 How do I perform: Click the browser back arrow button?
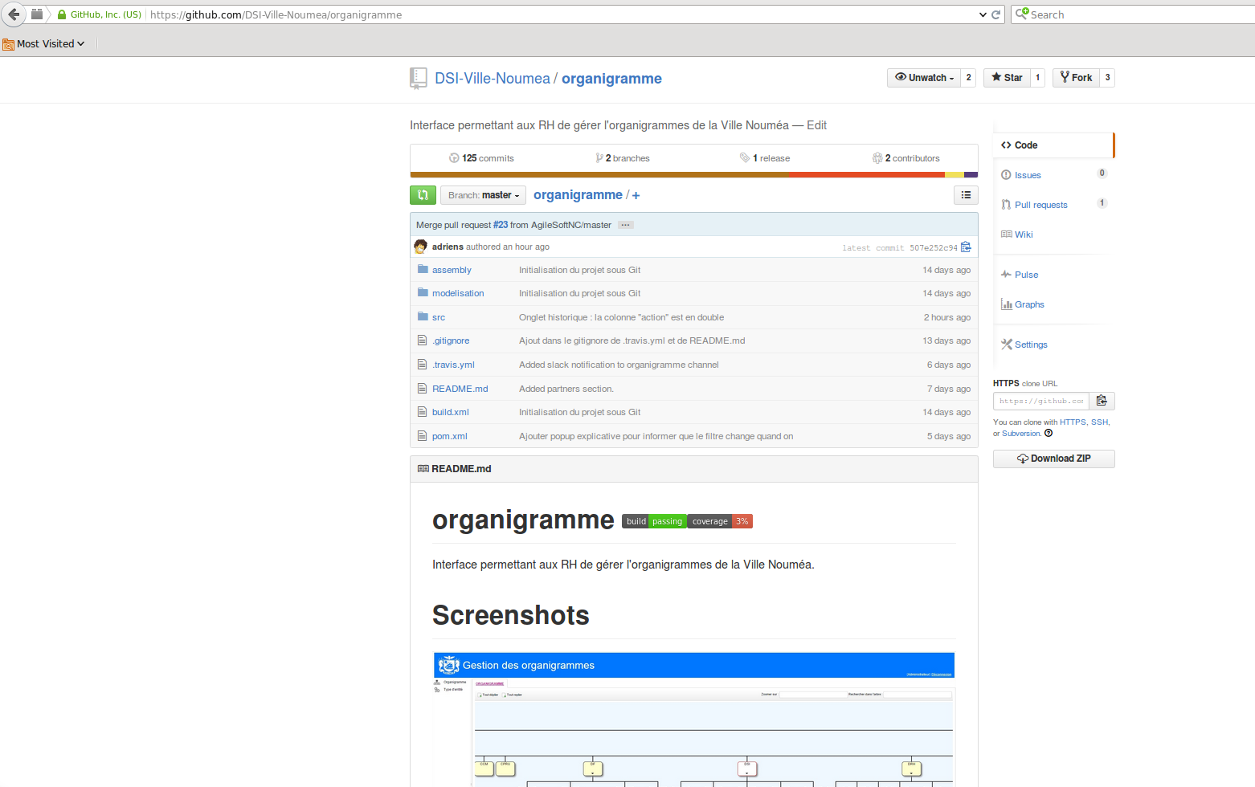[x=14, y=14]
